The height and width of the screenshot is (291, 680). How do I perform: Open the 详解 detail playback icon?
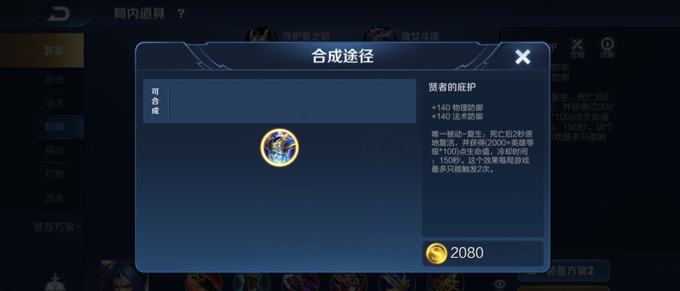[x=607, y=47]
